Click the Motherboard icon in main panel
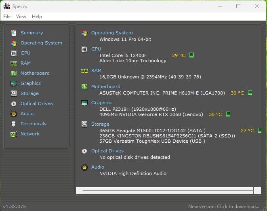267x211 pixels. 84,87
